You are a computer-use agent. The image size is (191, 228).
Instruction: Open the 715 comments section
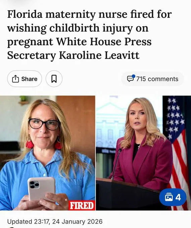(152, 79)
